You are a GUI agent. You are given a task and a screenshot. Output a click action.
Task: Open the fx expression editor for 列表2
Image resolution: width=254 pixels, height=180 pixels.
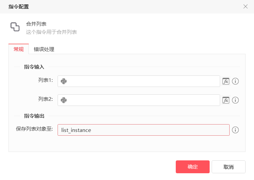pos(226,100)
